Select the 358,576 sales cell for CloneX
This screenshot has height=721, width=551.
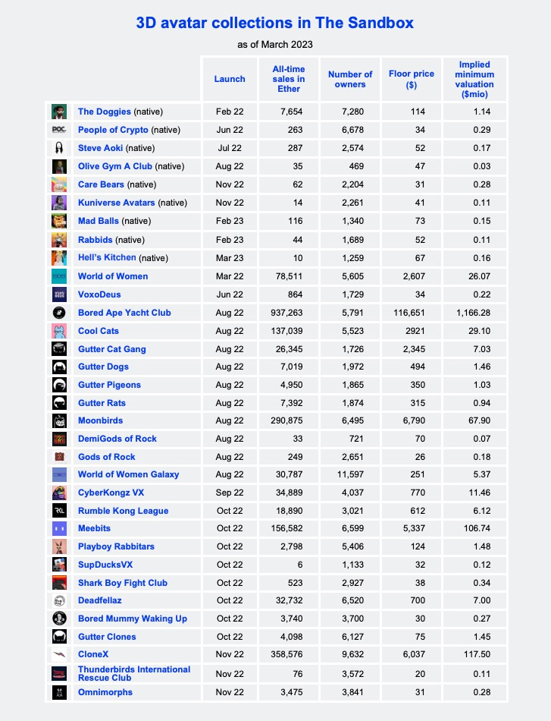point(287,654)
